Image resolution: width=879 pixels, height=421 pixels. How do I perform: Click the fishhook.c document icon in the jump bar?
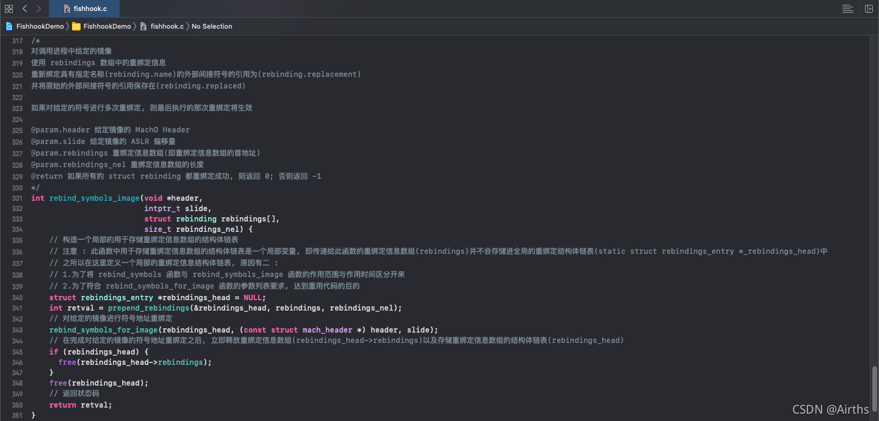(142, 26)
